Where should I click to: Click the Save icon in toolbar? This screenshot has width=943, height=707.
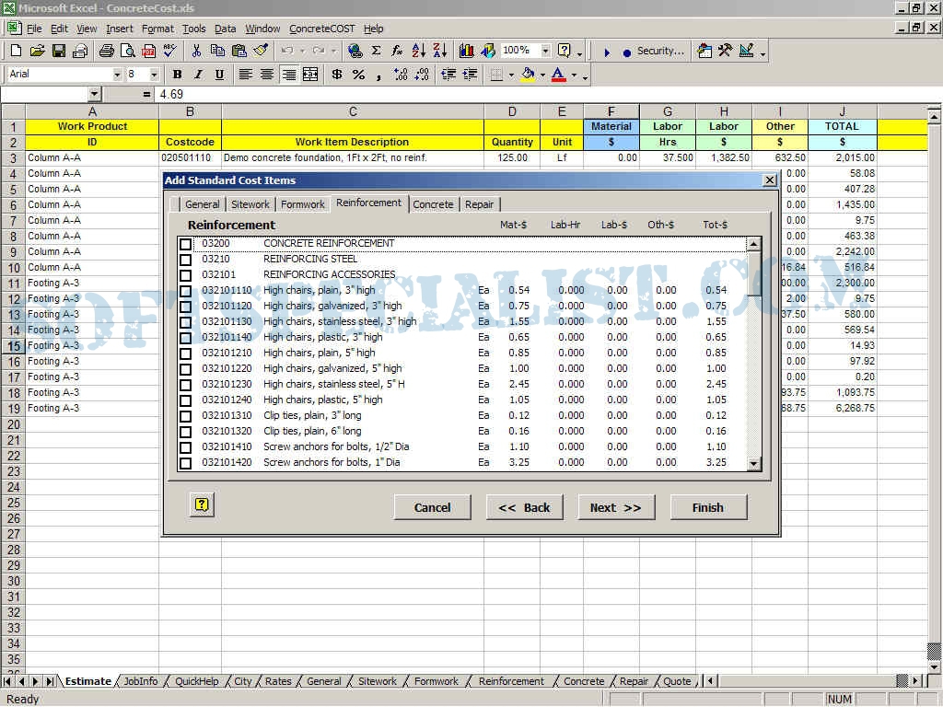[x=58, y=52]
